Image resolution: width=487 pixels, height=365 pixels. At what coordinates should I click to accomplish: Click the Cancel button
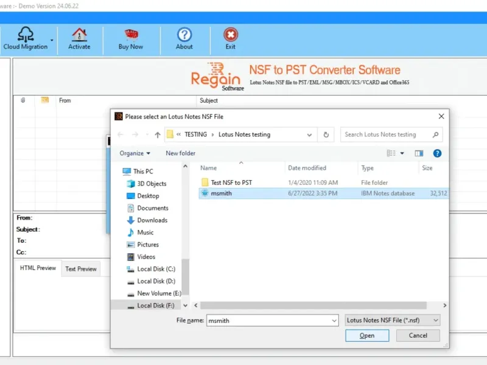click(x=418, y=336)
